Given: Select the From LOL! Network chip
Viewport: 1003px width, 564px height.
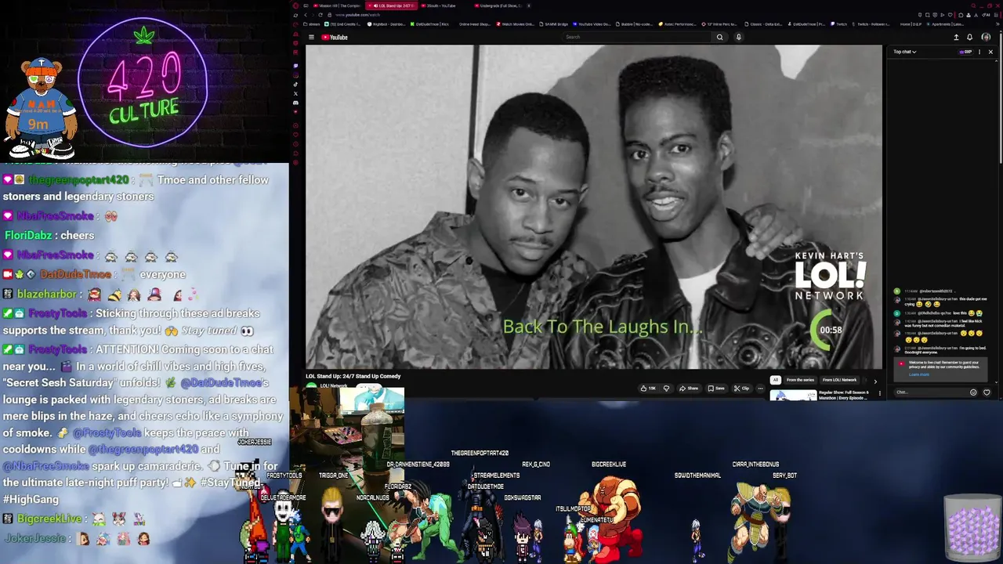Looking at the screenshot, I should 839,380.
